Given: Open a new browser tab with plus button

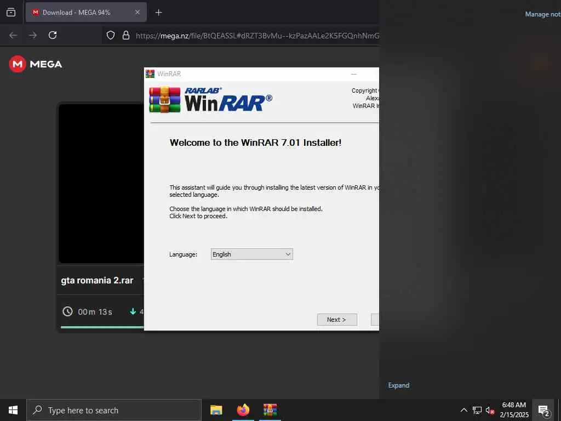Looking at the screenshot, I should coord(158,13).
